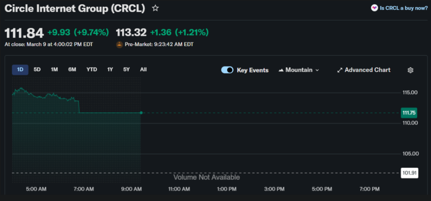
Task: Click the mountain chart-type icon
Action: [281, 70]
